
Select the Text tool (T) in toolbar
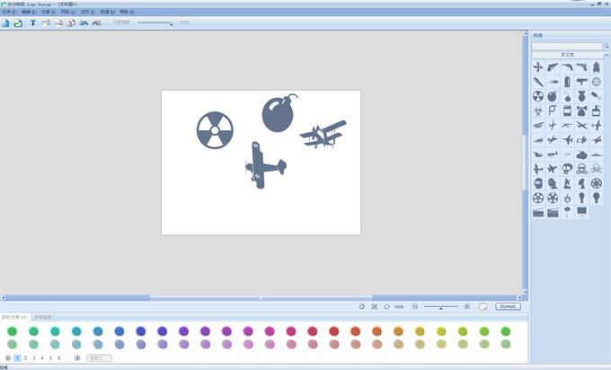pos(33,22)
